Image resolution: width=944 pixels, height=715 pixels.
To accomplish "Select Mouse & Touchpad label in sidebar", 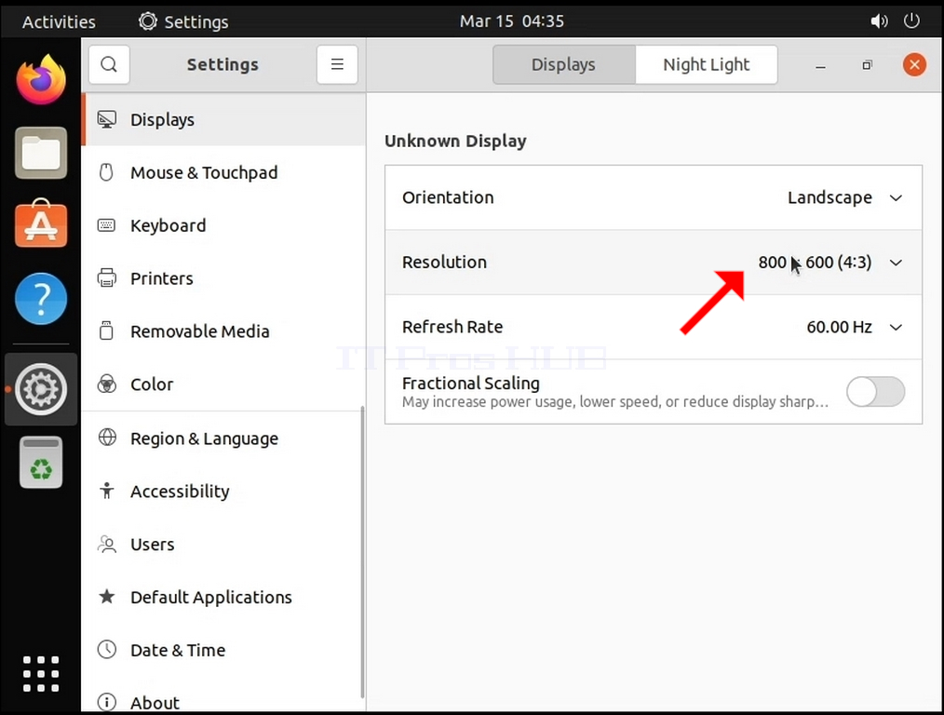I will pyautogui.click(x=204, y=173).
